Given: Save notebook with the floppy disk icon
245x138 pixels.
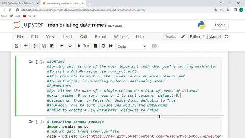Looking at the screenshot, I should [x=16, y=46].
